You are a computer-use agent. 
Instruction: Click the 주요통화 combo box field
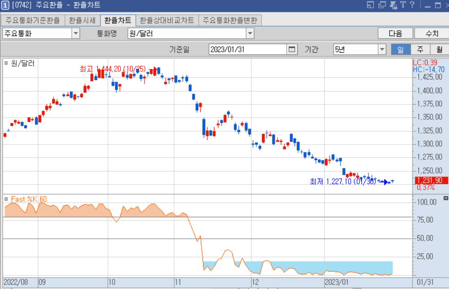[x=41, y=33]
